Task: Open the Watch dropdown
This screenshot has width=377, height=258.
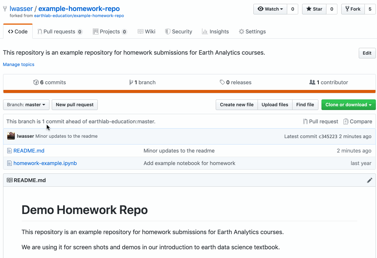Action: click(270, 9)
